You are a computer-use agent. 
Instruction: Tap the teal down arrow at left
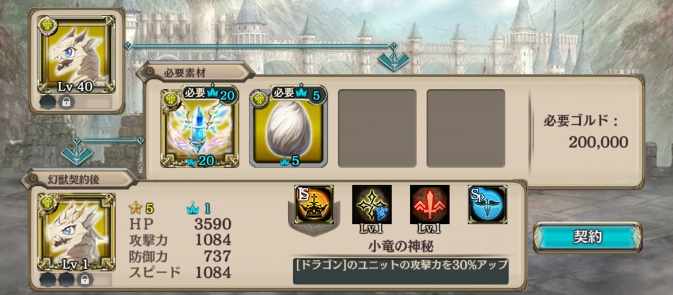point(78,156)
